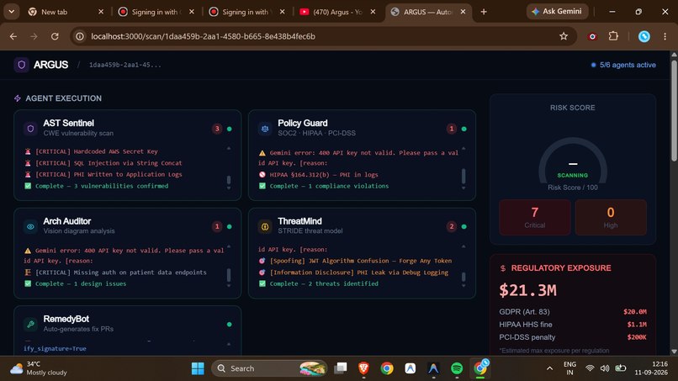678x381 pixels.
Task: Open the tab search dropdown arrow
Action: (x=12, y=12)
